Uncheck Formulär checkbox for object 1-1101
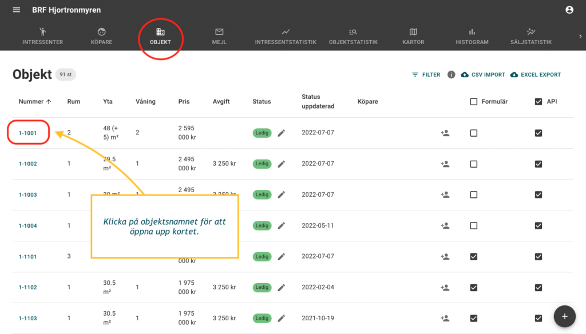 click(473, 257)
